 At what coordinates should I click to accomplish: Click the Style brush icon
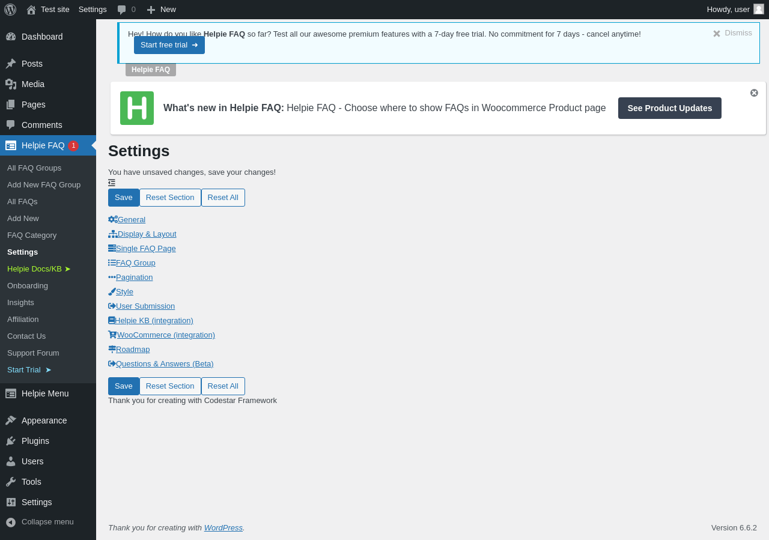(x=112, y=291)
